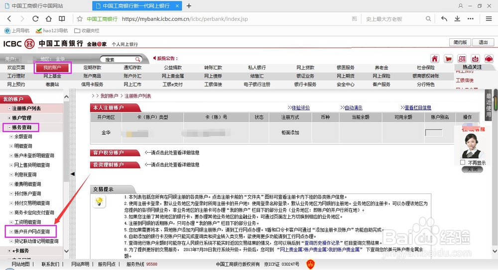Open 利息税查询 in sidebar
498x270 pixels.
pyautogui.click(x=25, y=175)
